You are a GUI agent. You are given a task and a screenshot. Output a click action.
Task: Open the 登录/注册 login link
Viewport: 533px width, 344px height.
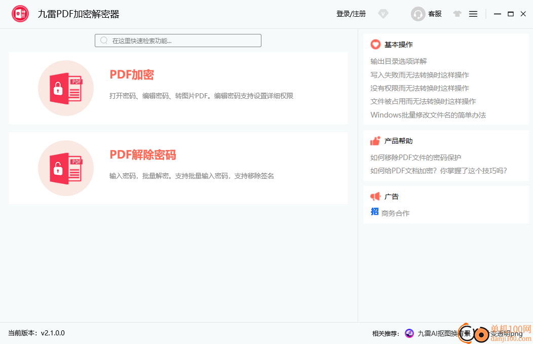point(351,14)
